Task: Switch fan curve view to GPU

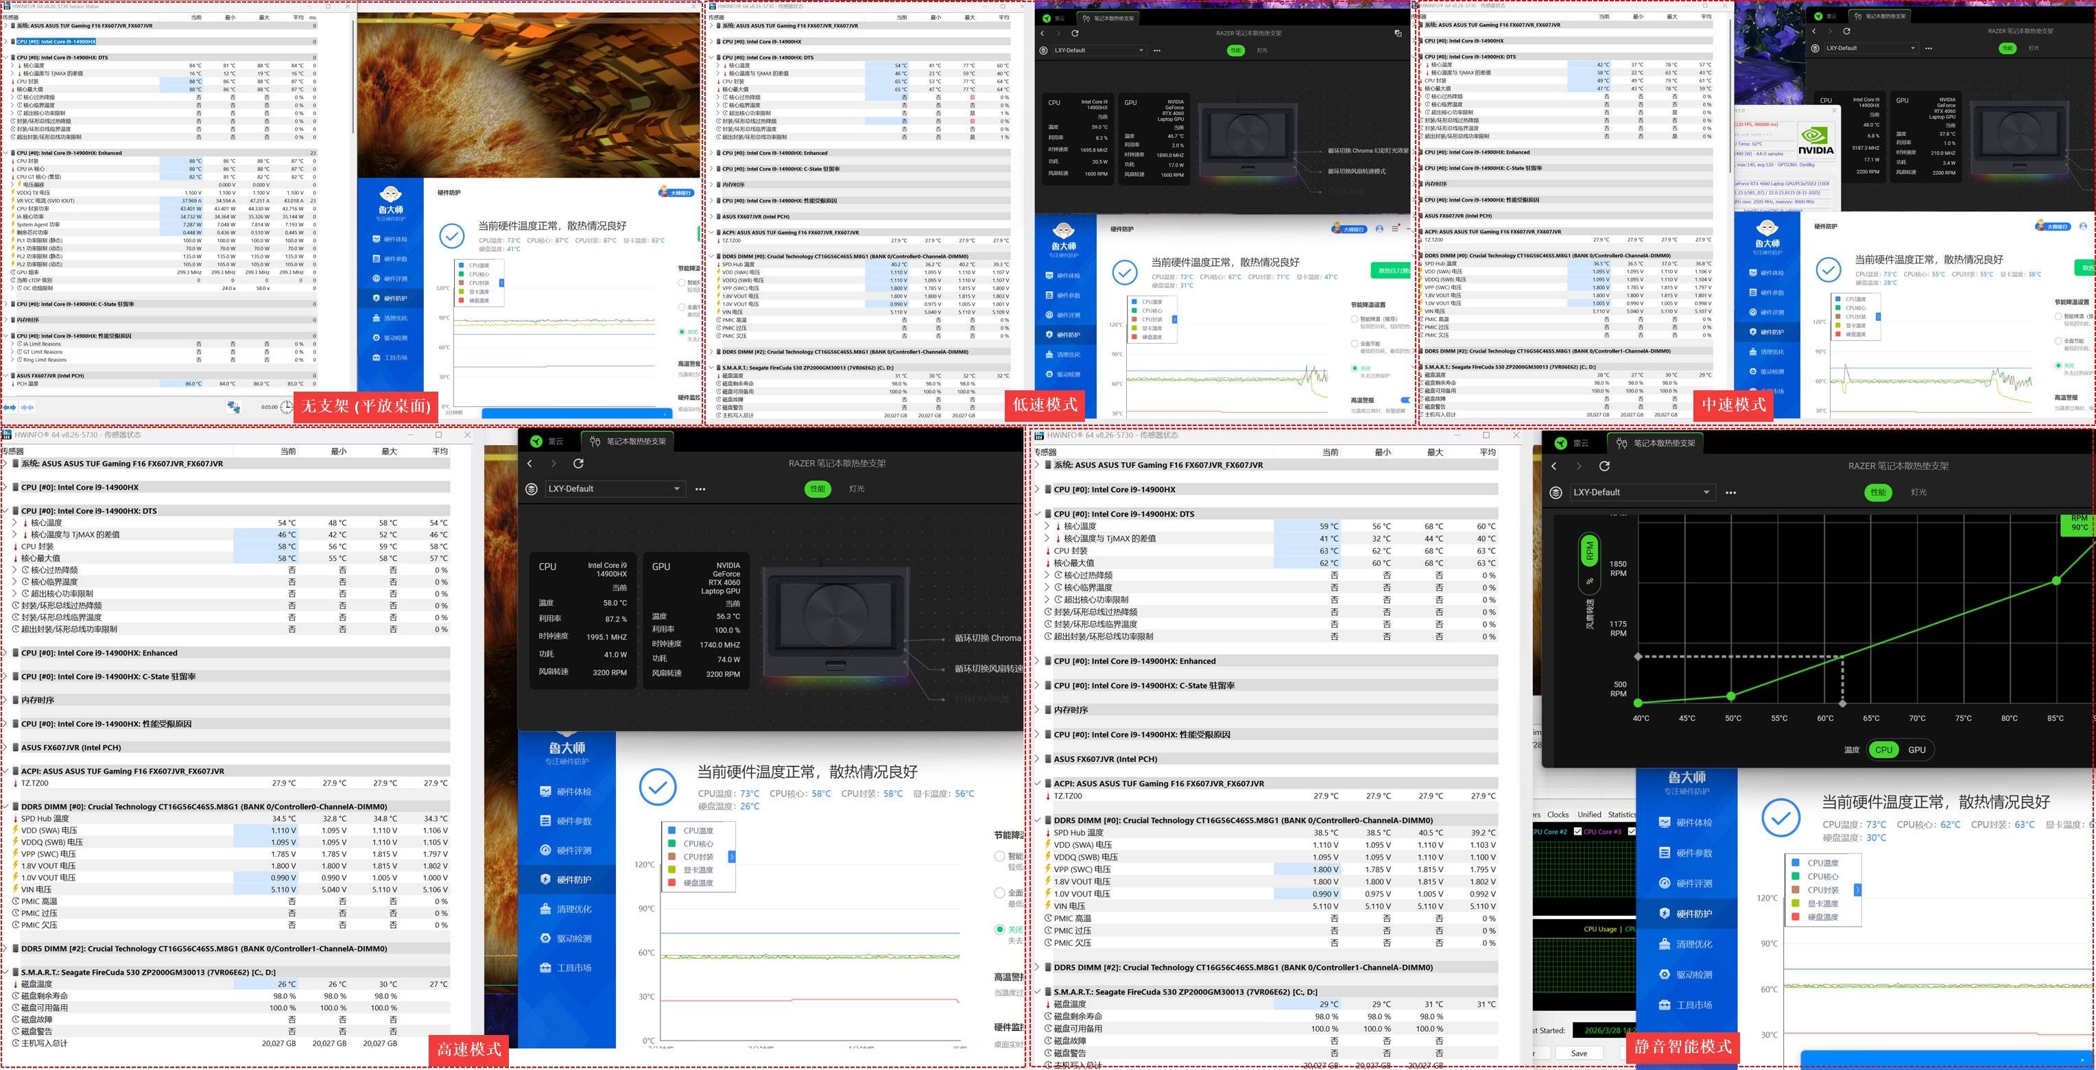Action: pyautogui.click(x=1917, y=750)
